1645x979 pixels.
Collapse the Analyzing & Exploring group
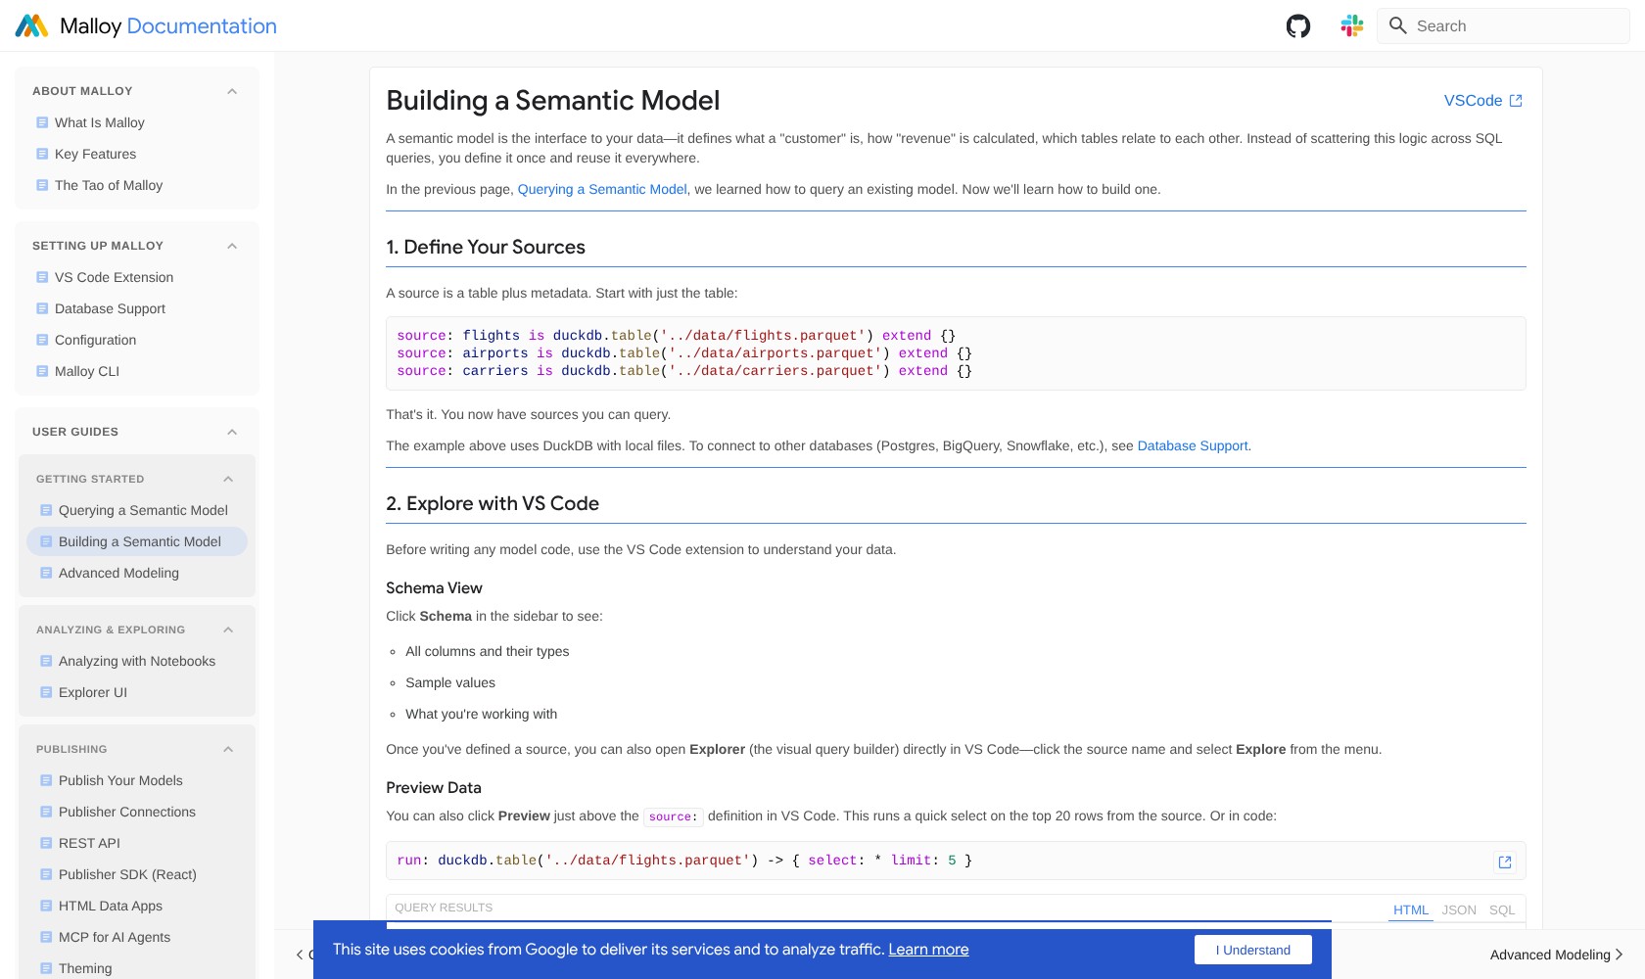click(228, 629)
